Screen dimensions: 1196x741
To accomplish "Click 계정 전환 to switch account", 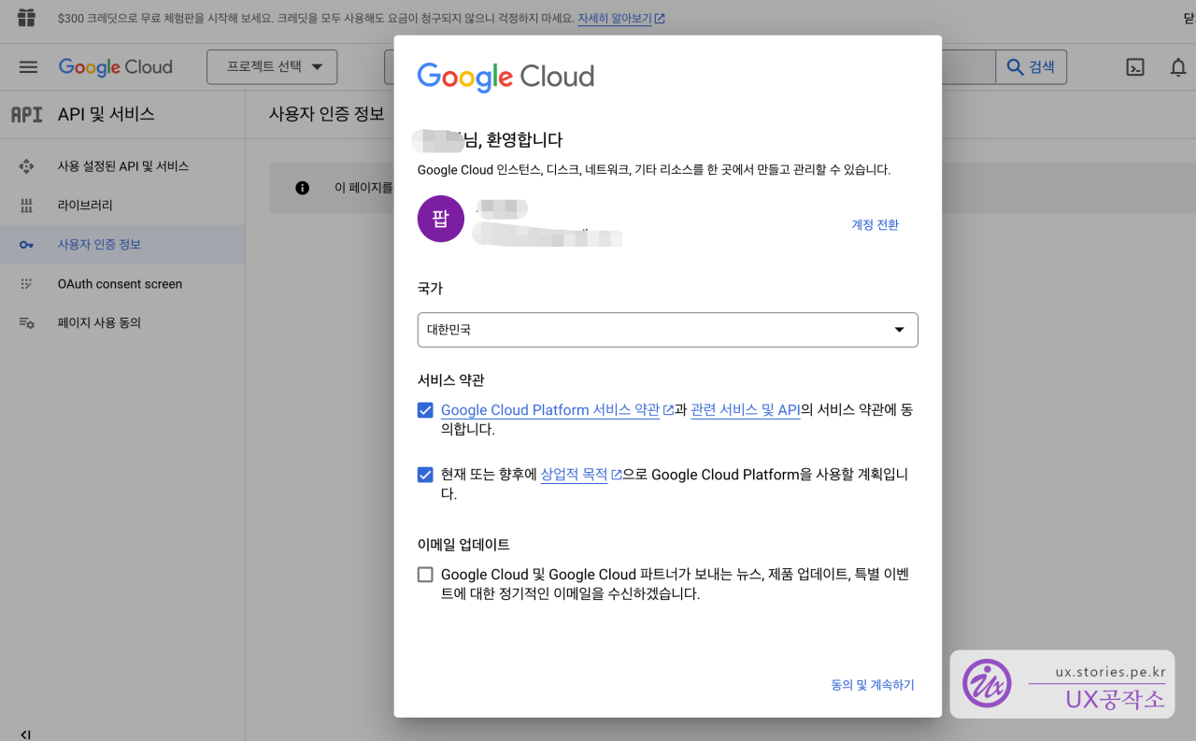I will 875,224.
